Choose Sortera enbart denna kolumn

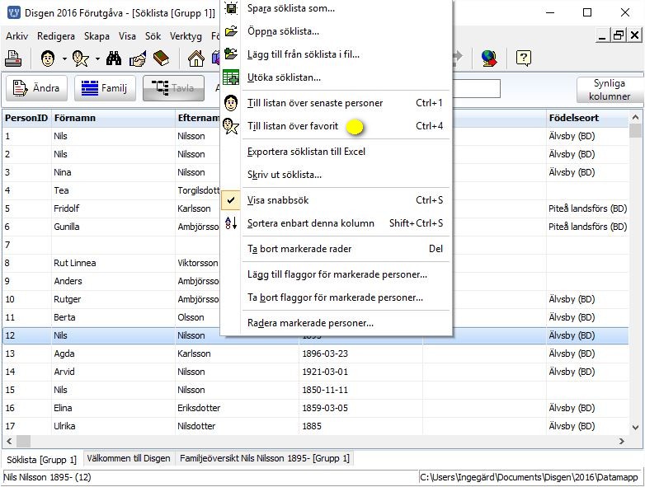337,222
